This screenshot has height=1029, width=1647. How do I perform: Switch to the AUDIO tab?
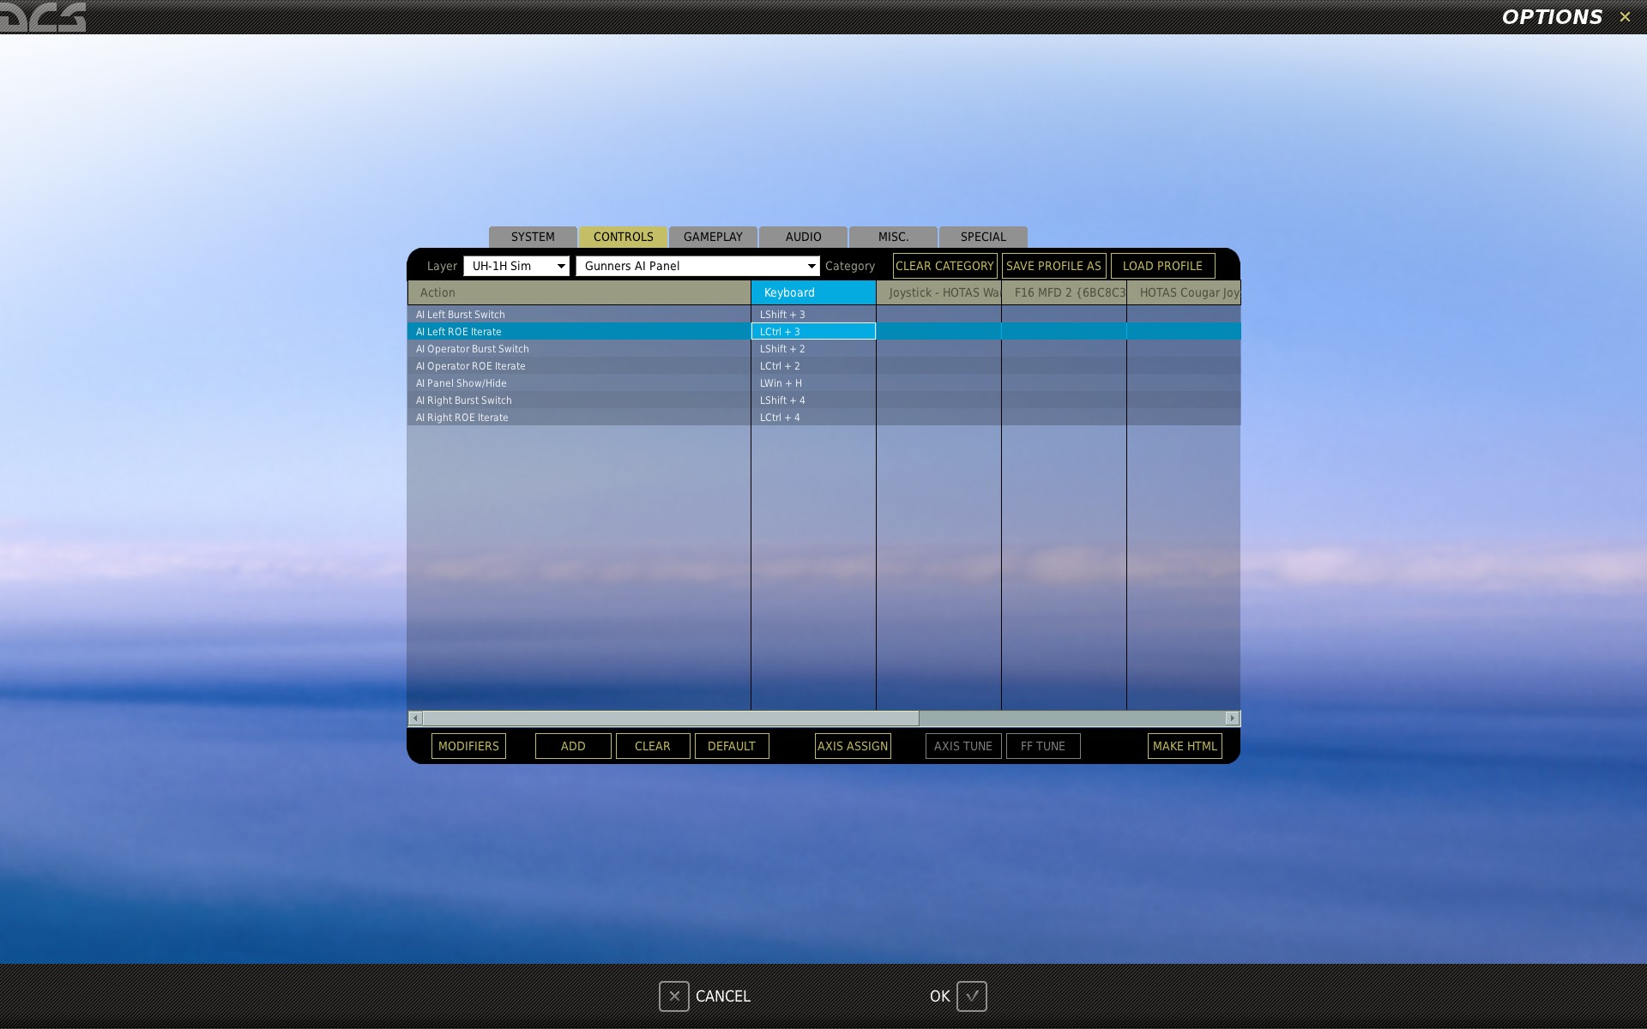[x=804, y=237]
